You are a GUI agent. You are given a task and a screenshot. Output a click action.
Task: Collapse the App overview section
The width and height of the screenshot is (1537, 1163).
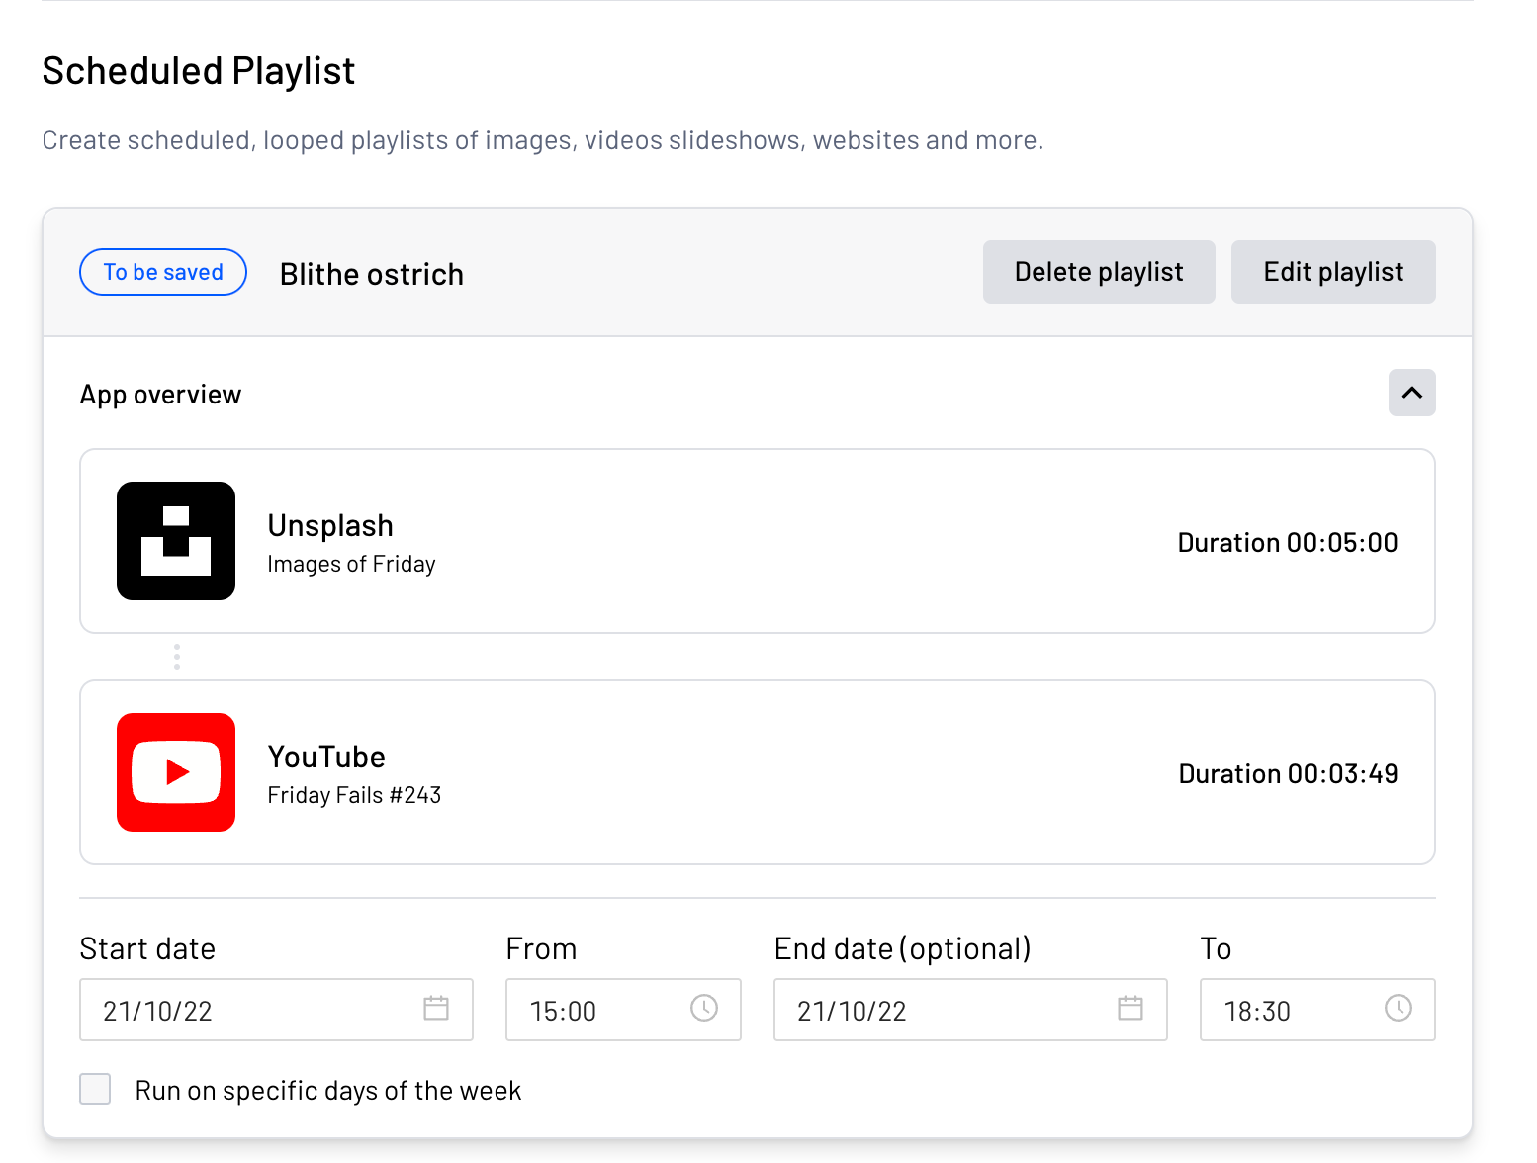click(1412, 393)
